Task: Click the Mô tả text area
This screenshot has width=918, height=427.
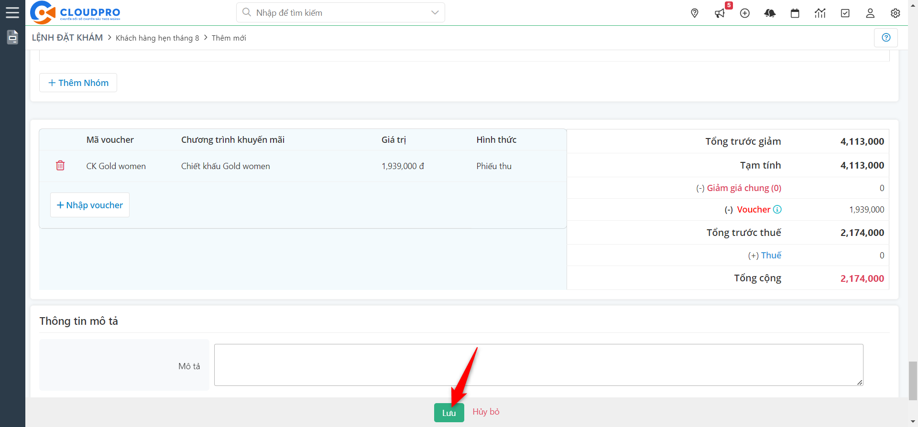Action: [x=538, y=365]
